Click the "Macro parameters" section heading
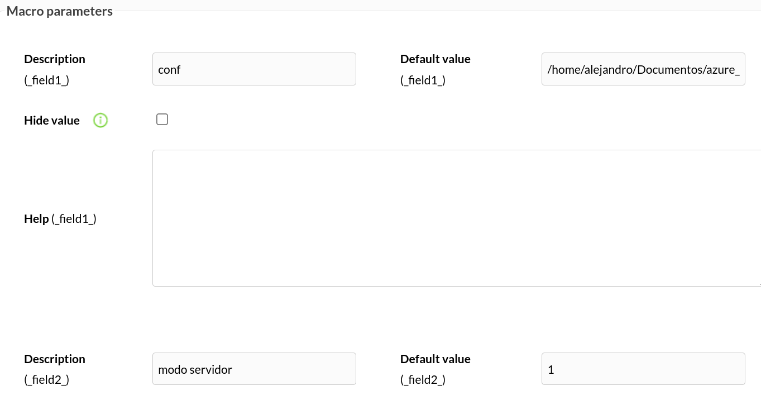Image resolution: width=761 pixels, height=395 pixels. (60, 11)
